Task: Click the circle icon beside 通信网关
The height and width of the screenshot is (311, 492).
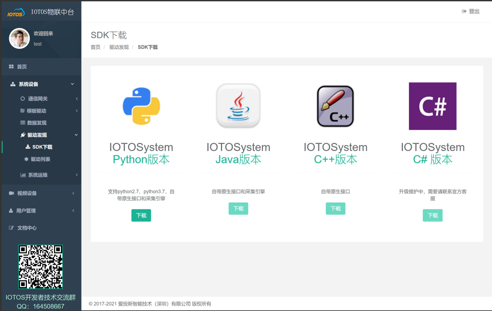Action: (x=23, y=98)
